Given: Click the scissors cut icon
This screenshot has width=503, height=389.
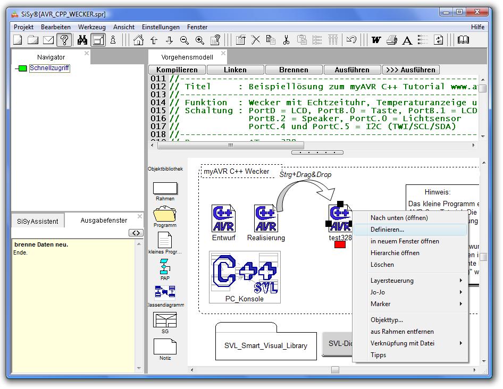Looking at the screenshot, I should (286, 40).
